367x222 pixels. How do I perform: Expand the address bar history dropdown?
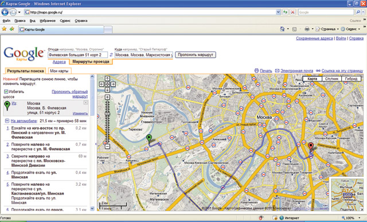coord(278,12)
